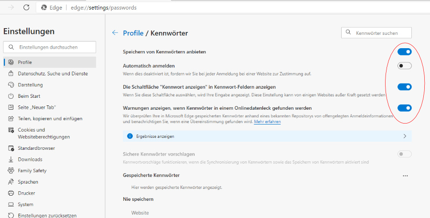The image size is (430, 218).
Task: Open Family Safety settings page
Action: pos(32,170)
